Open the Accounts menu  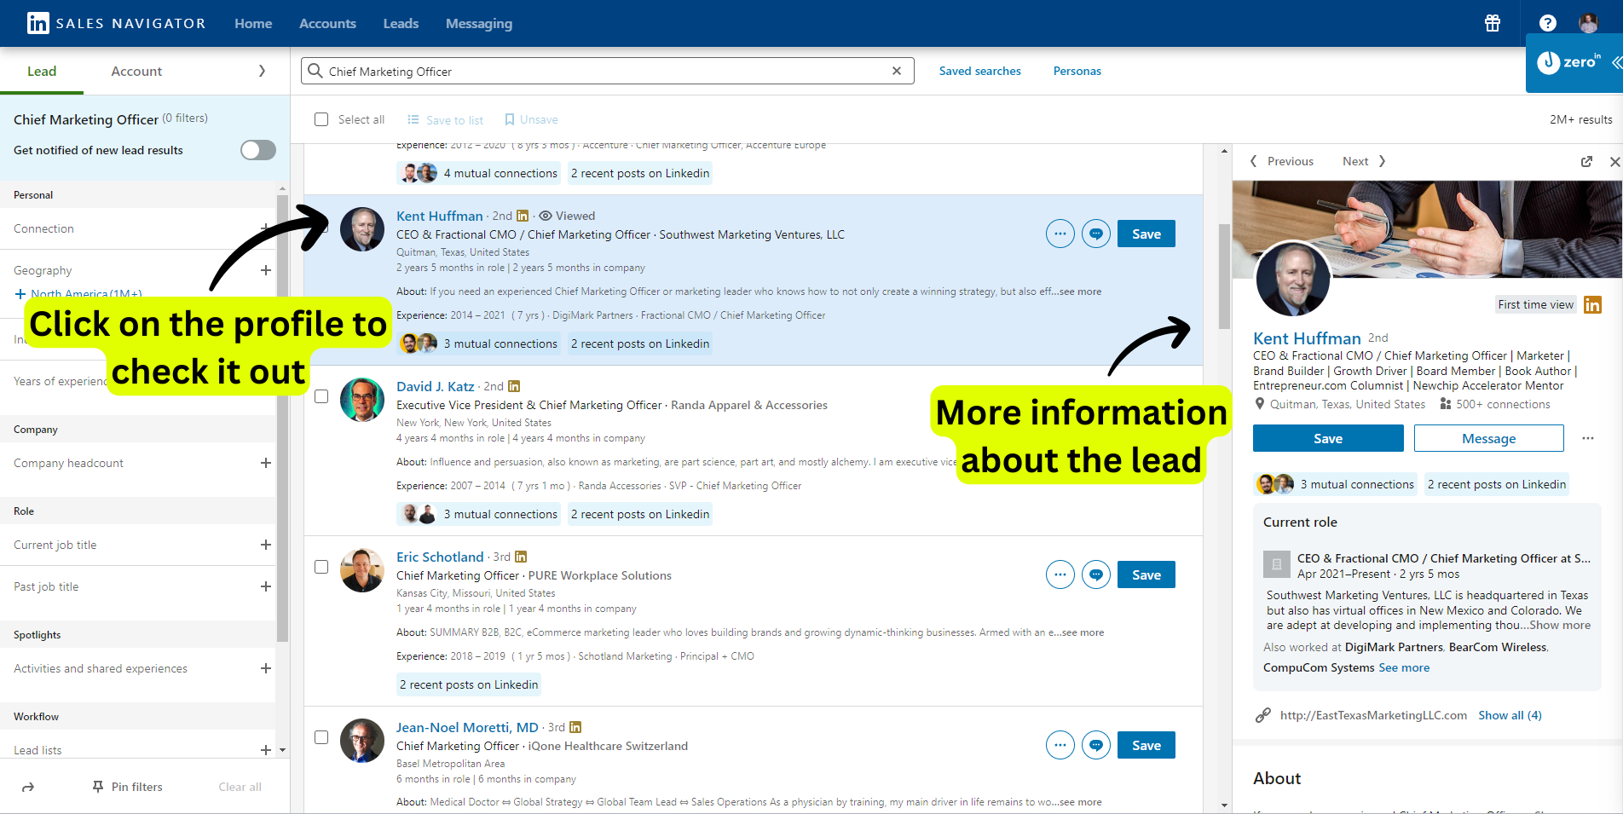pos(327,23)
